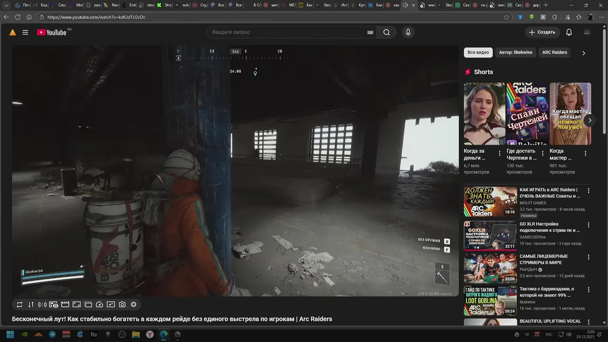Open the YouTube account avatar menu
This screenshot has width=608, height=342.
click(588, 32)
